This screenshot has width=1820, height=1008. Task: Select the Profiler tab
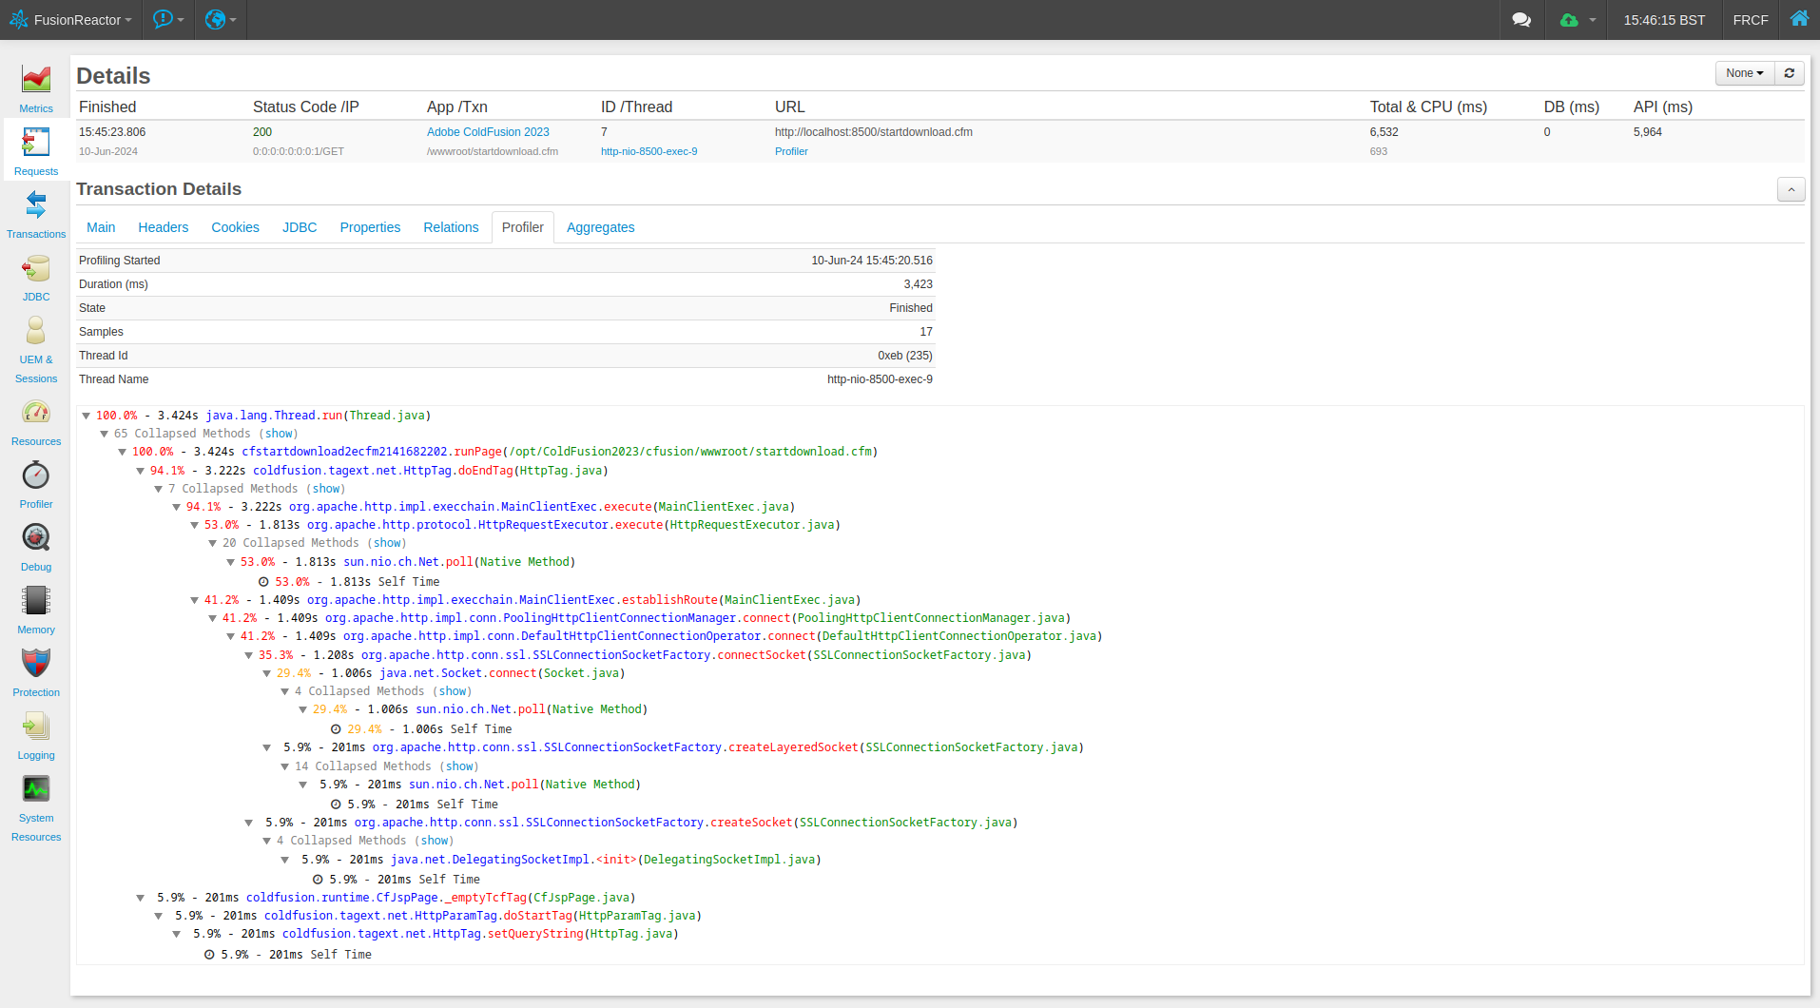tap(523, 227)
